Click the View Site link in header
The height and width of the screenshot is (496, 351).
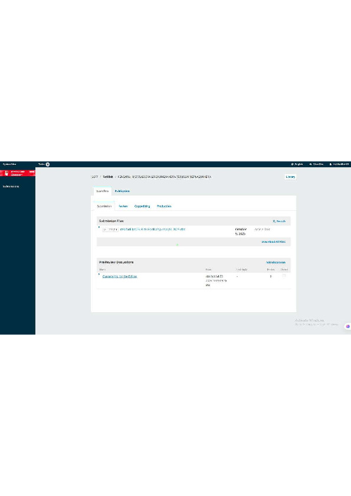pyautogui.click(x=316, y=164)
